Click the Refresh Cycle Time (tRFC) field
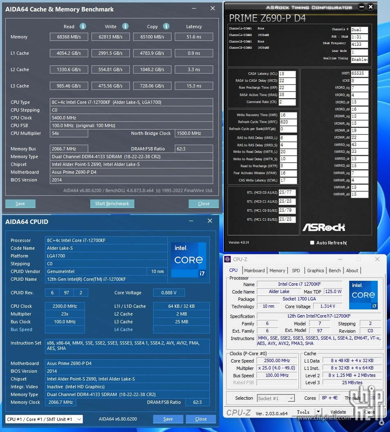 point(288,122)
